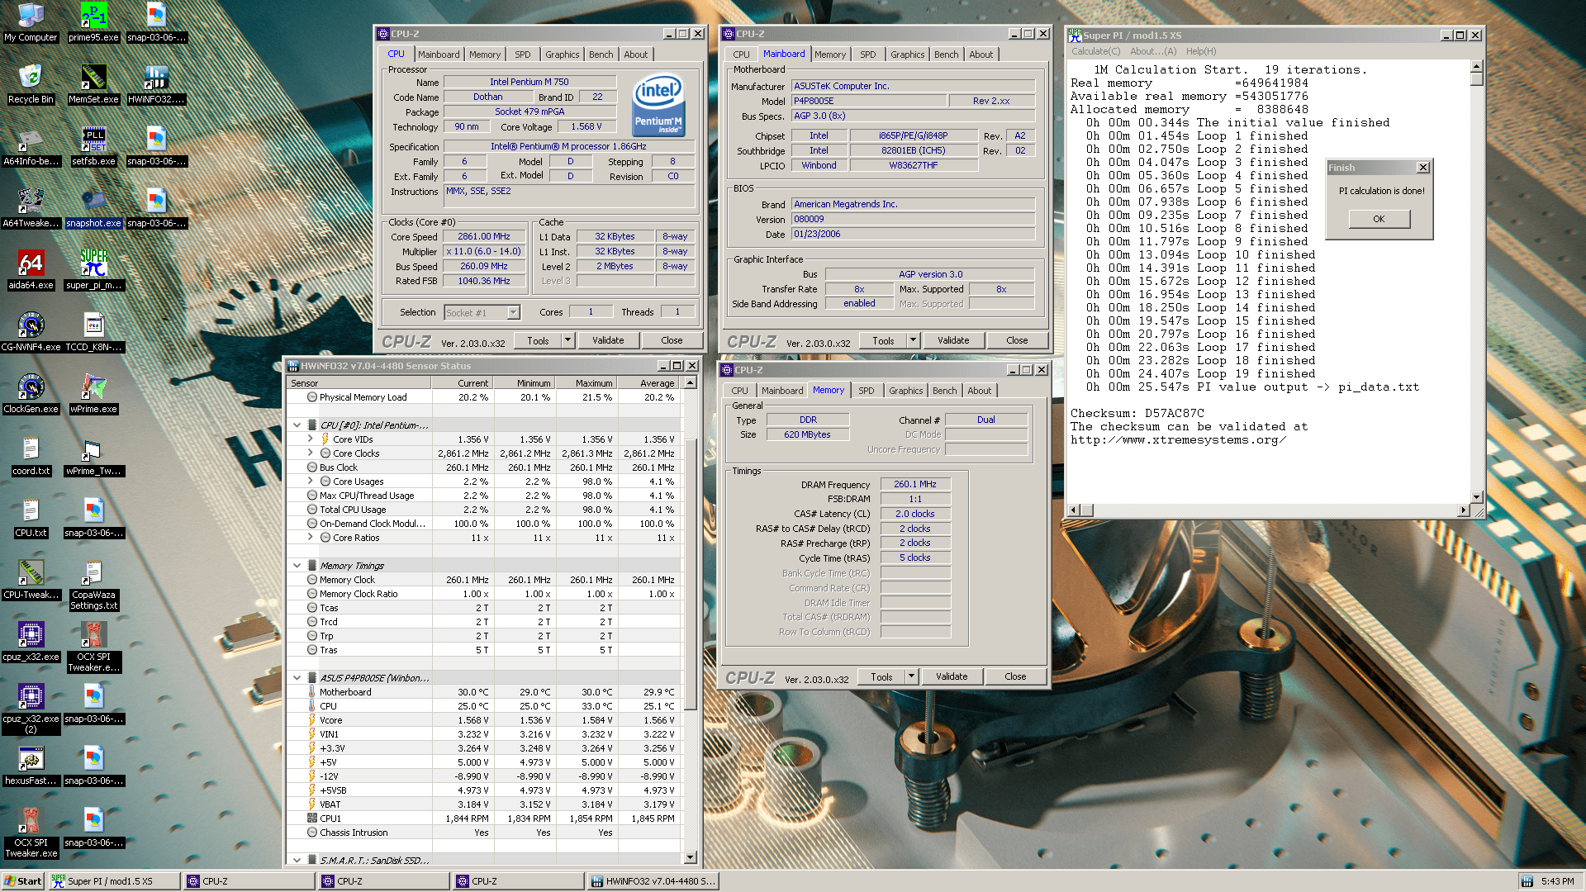
Task: Select the Chassis Intrusion sensor row
Action: (483, 833)
